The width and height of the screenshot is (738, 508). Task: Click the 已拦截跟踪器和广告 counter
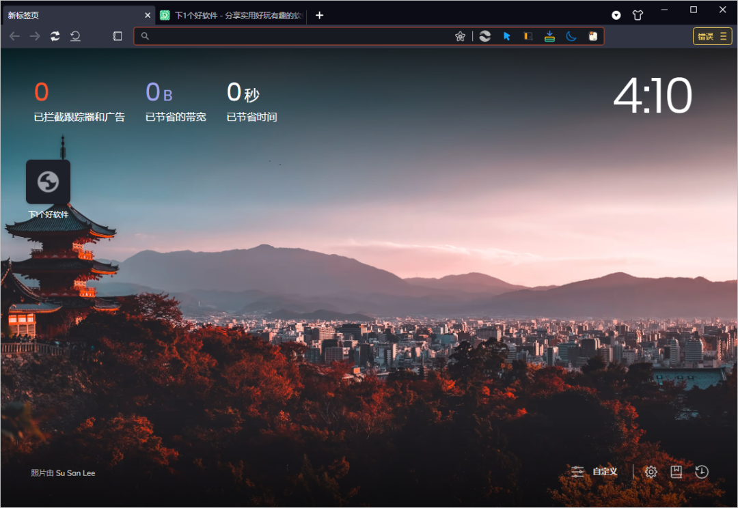point(79,101)
